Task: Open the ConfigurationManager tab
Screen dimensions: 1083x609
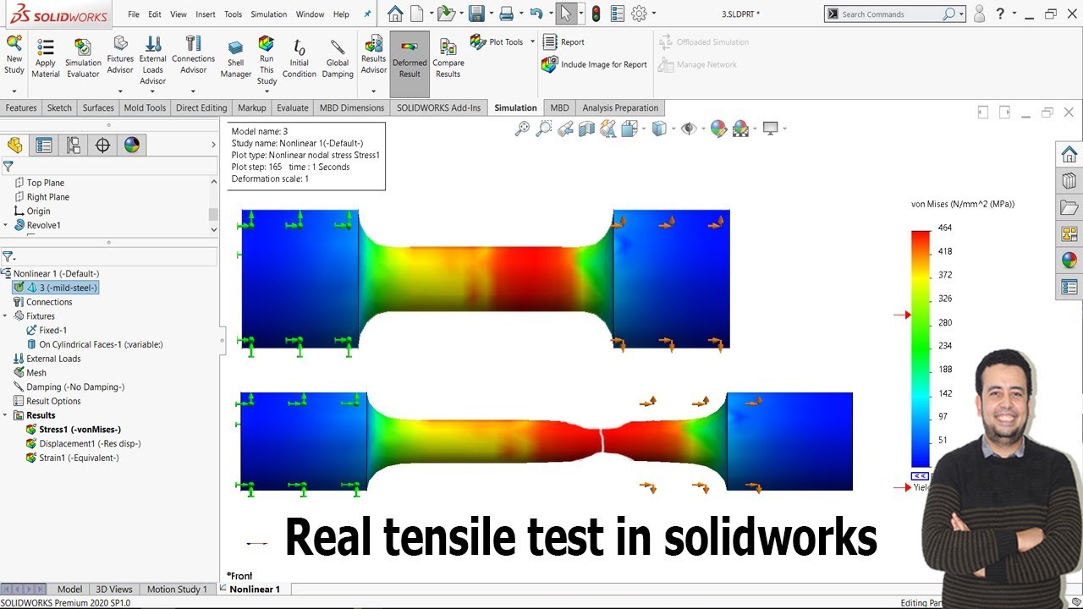Action: click(x=74, y=145)
